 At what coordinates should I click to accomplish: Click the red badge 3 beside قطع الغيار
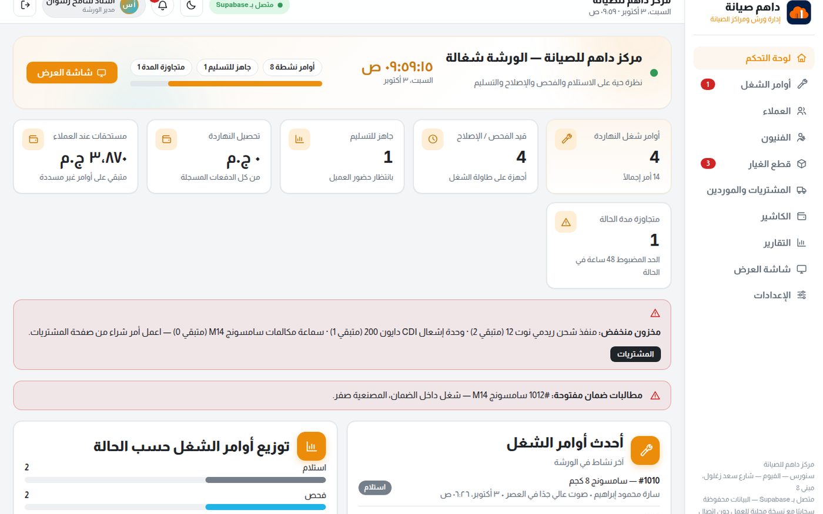[x=708, y=164]
